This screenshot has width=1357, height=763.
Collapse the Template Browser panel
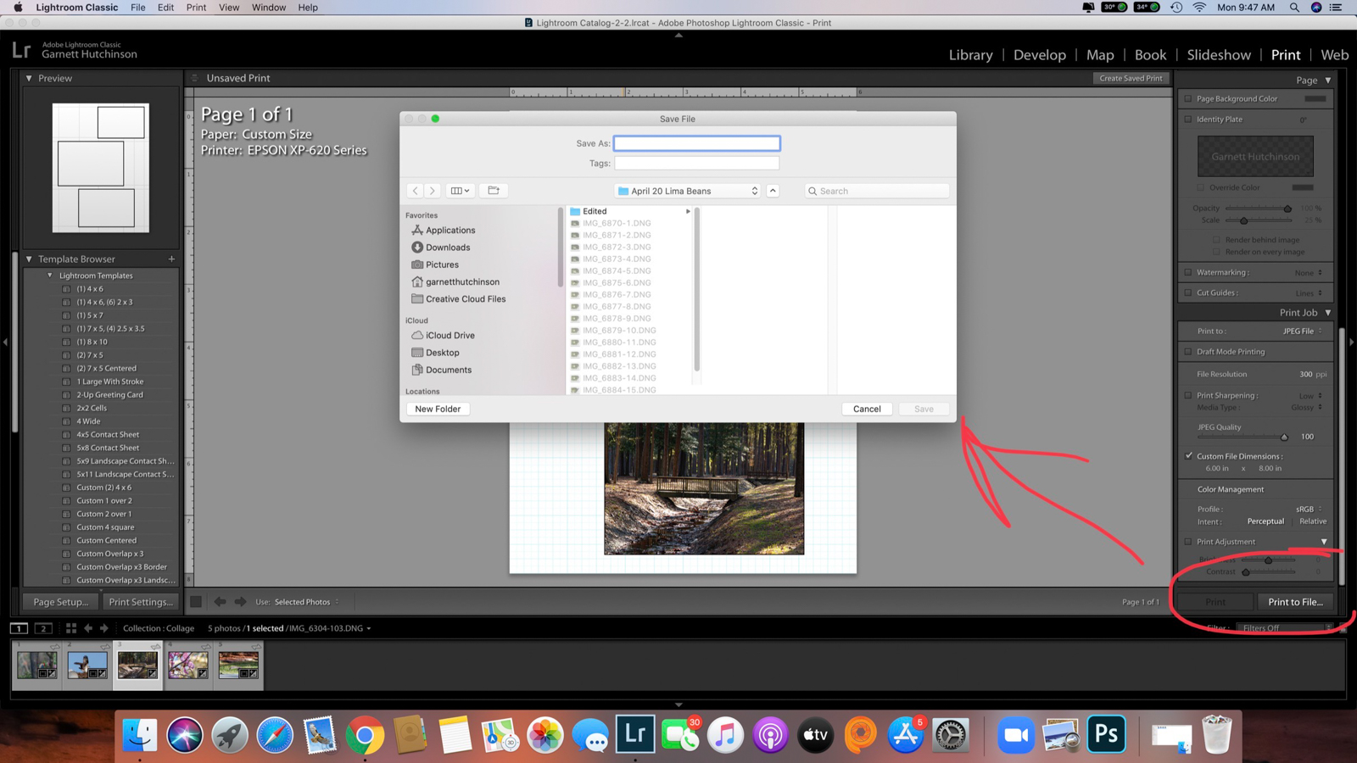(x=28, y=259)
